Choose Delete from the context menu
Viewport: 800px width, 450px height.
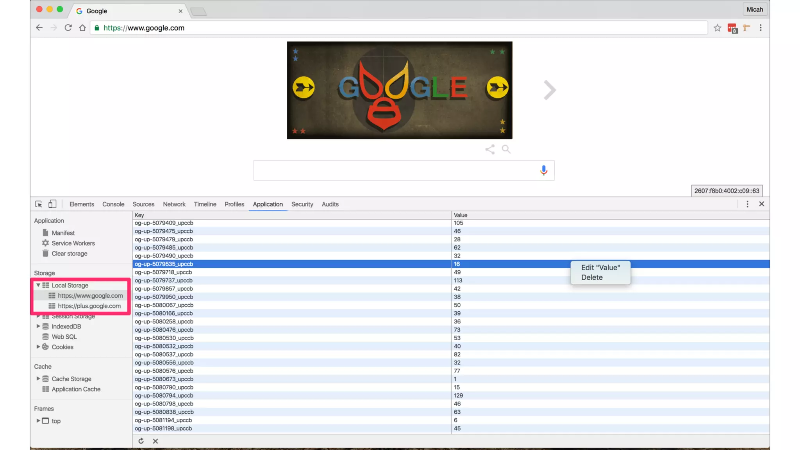tap(592, 277)
